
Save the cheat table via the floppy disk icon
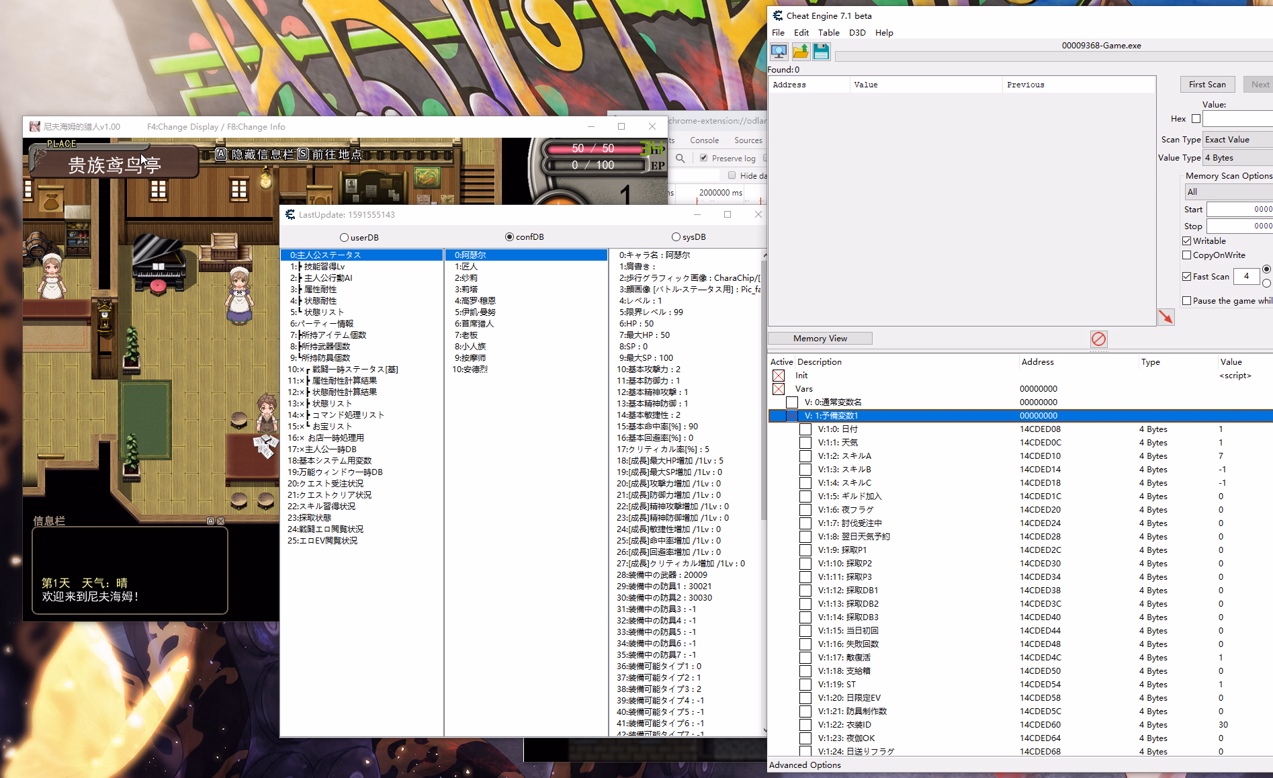coord(821,50)
